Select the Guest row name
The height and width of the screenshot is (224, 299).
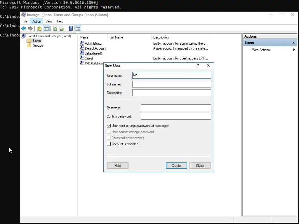89,58
